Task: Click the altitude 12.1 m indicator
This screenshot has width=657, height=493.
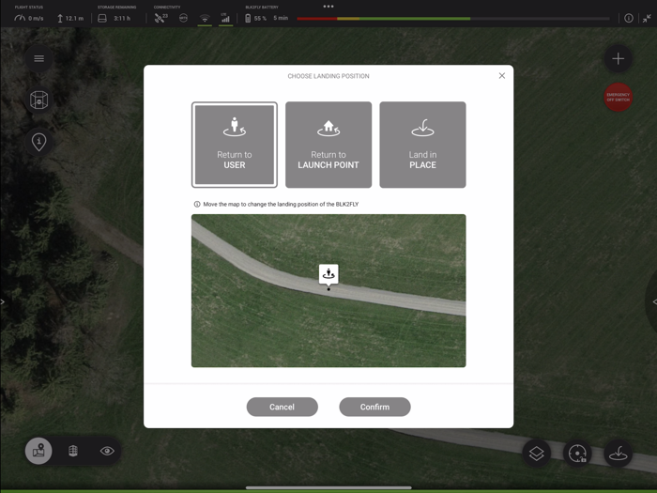Action: [70, 18]
